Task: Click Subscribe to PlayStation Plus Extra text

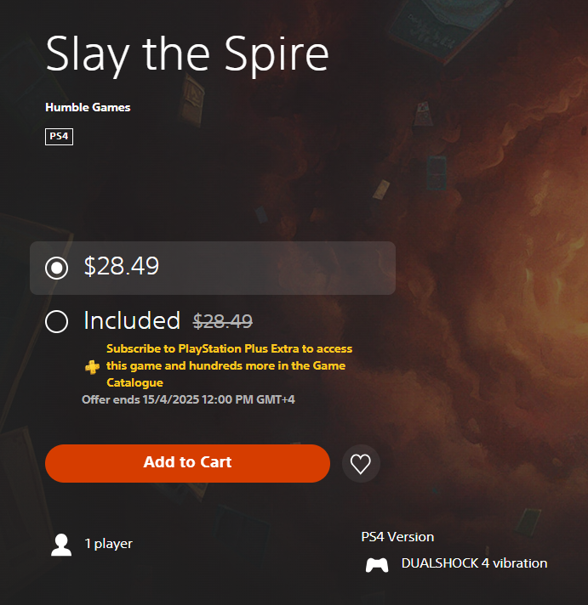Action: coord(229,365)
